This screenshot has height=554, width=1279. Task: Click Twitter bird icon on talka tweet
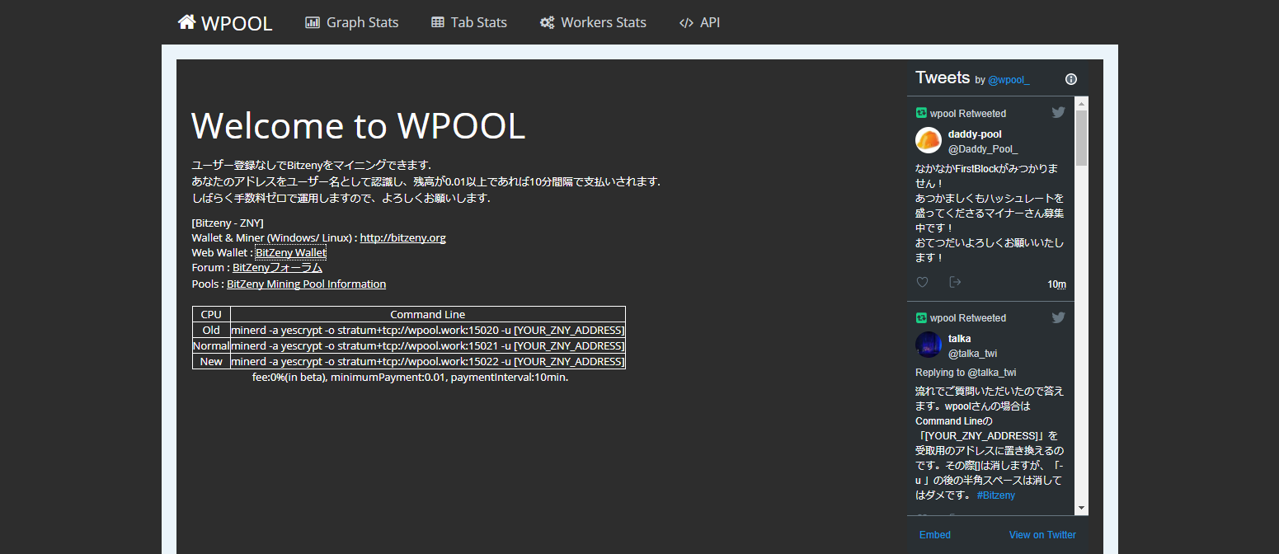pyautogui.click(x=1058, y=317)
